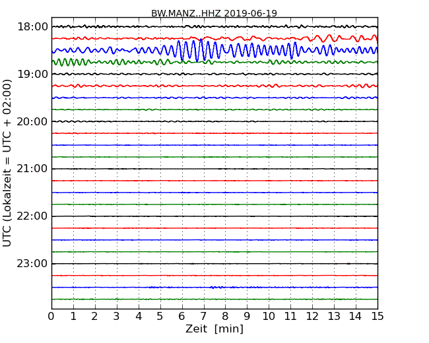Click the x-axis tick label 0
The height and width of the screenshot is (343, 429).
[51, 317]
